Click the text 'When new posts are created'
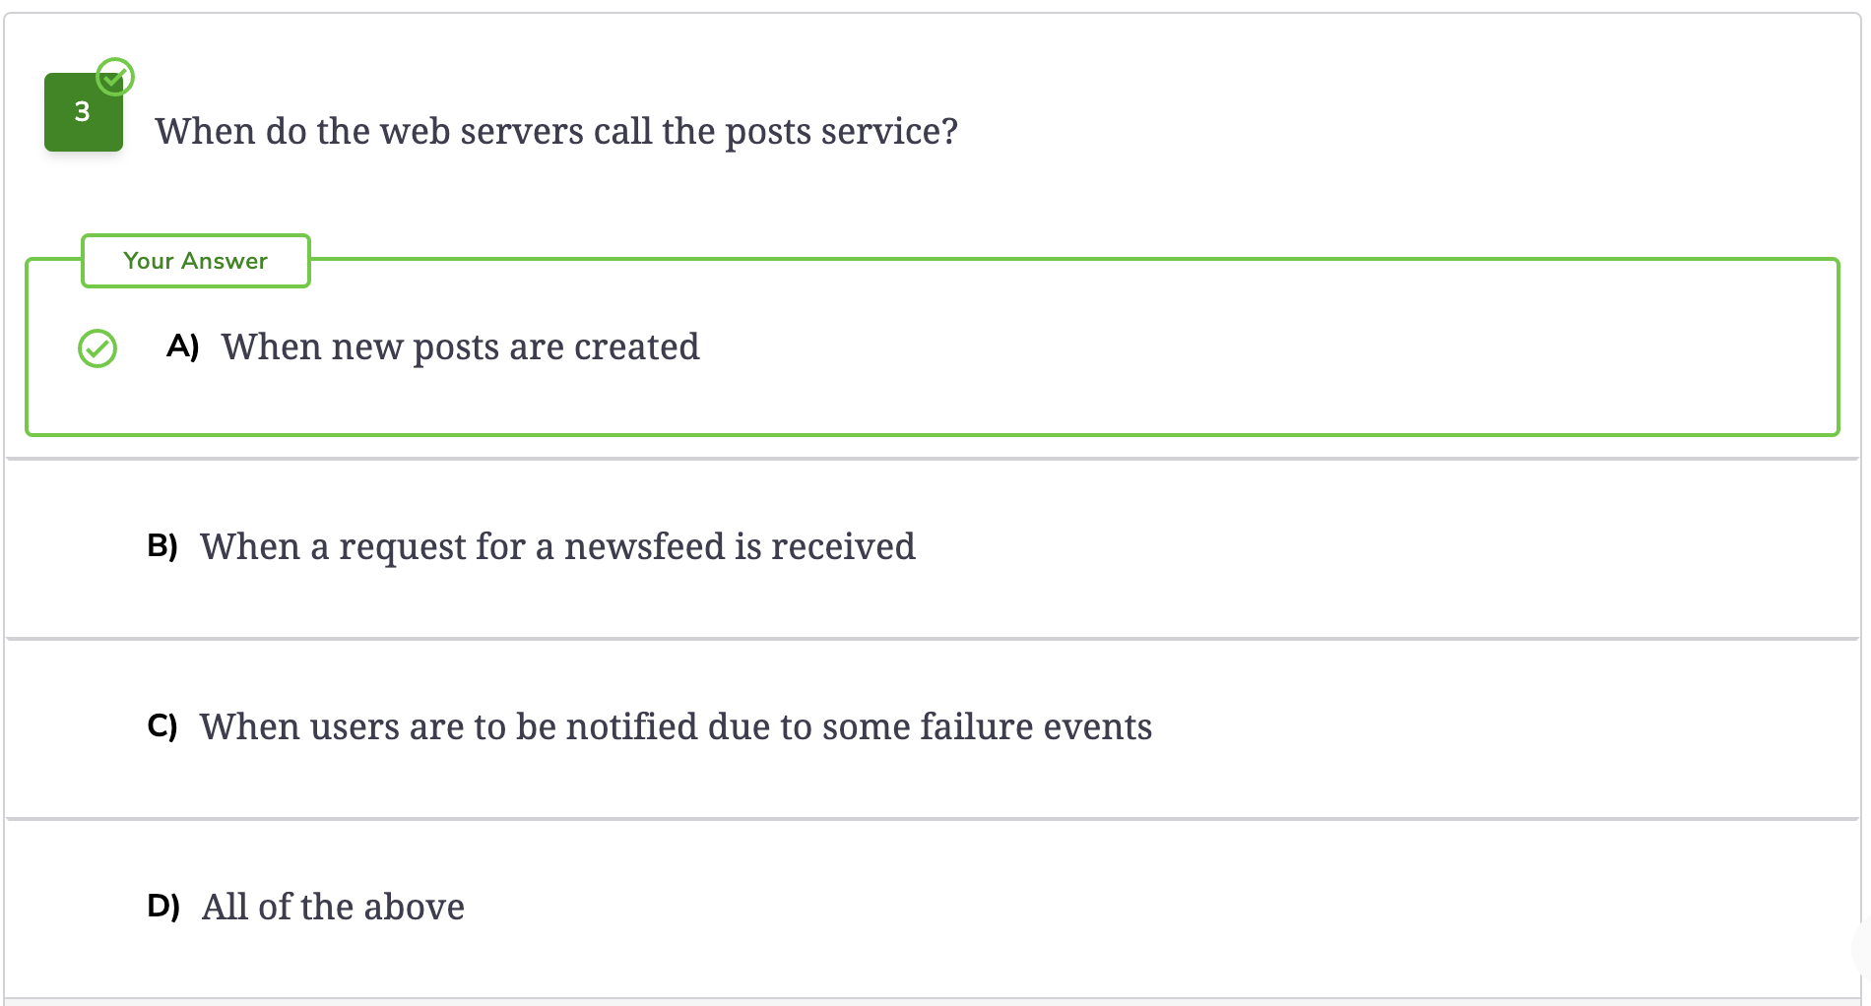This screenshot has height=1006, width=1871. coord(460,347)
